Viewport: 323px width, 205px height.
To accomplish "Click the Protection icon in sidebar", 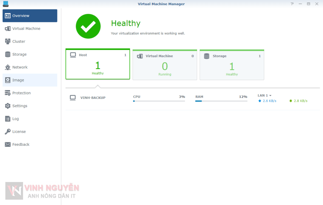I will [x=8, y=93].
